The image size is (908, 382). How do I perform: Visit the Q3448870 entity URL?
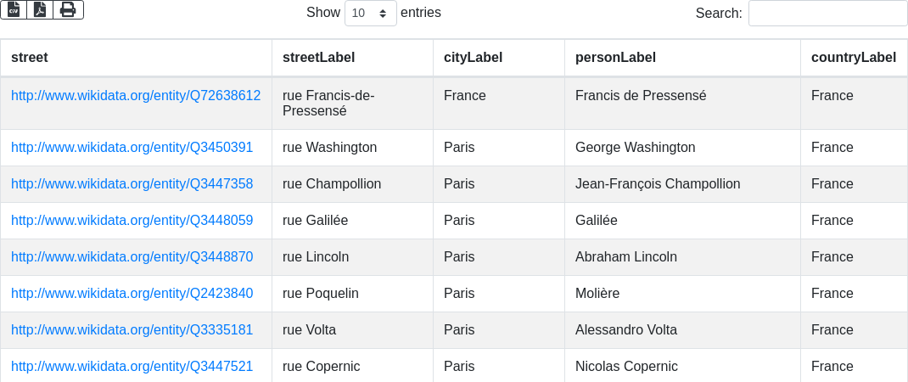click(132, 257)
